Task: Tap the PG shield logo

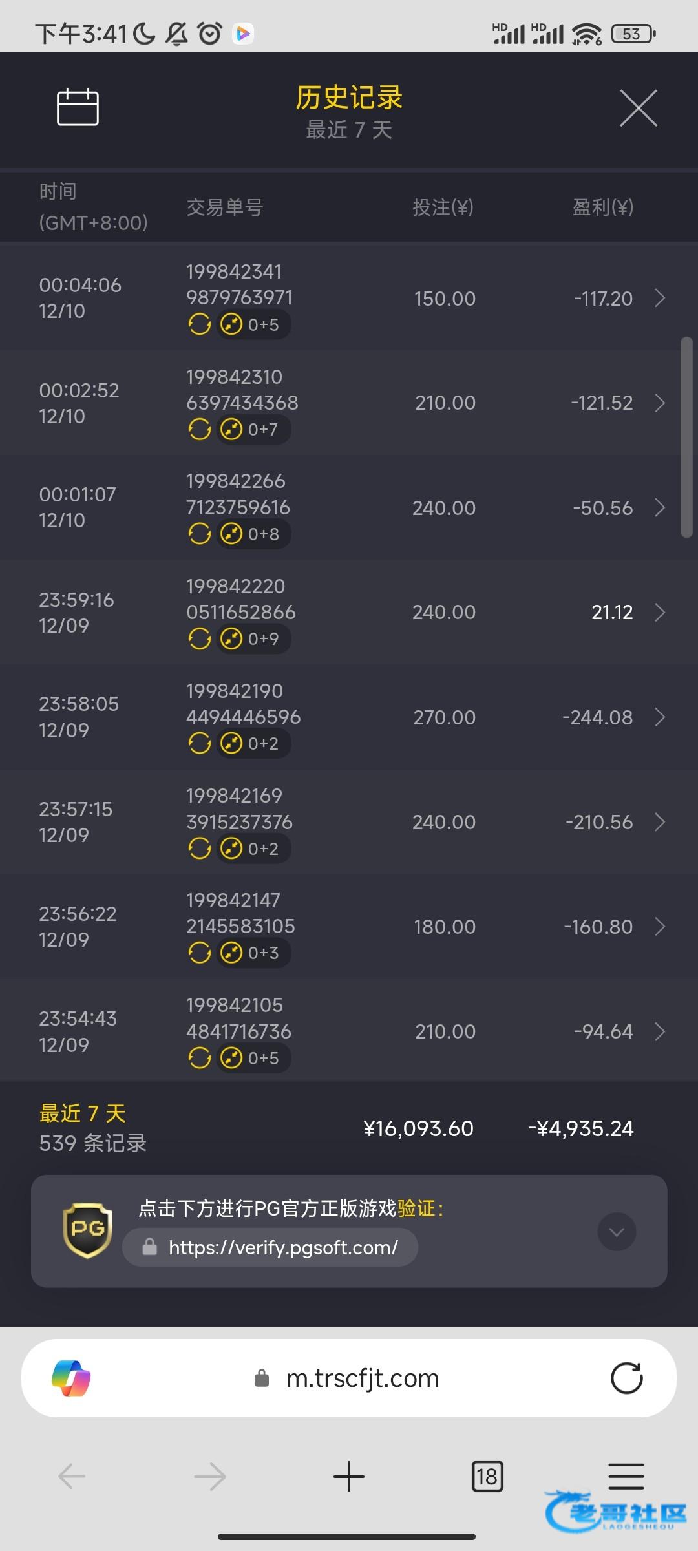Action: tap(88, 1230)
